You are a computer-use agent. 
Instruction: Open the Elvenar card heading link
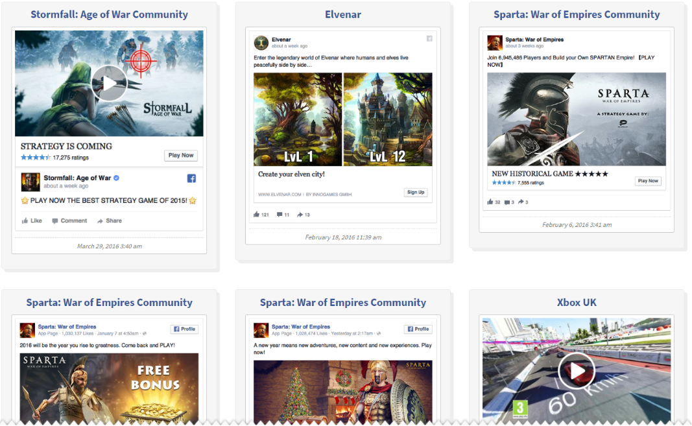(343, 14)
